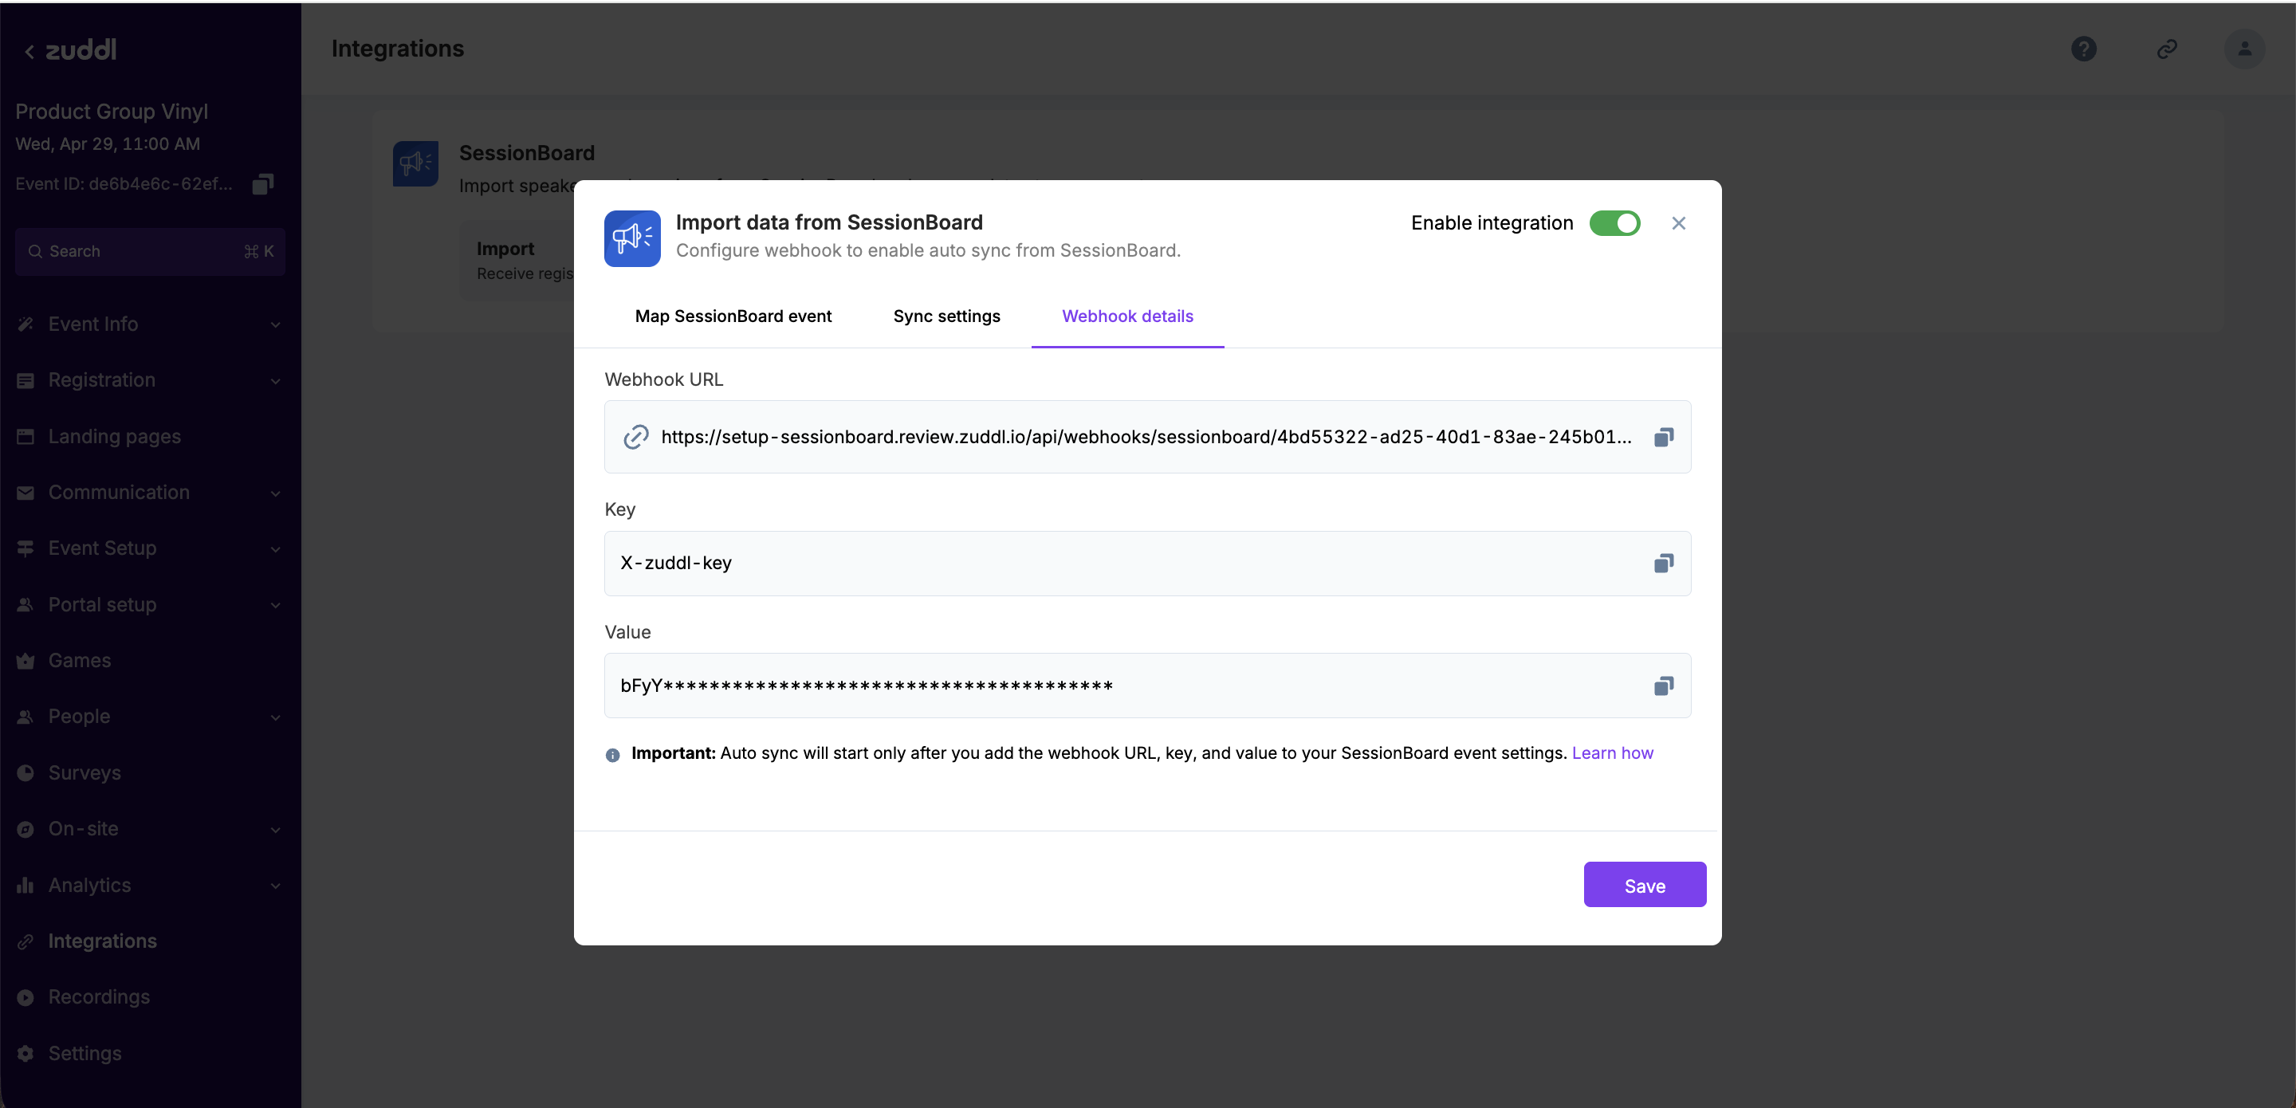Switch to Map SessionBoard event tab

[x=733, y=316]
